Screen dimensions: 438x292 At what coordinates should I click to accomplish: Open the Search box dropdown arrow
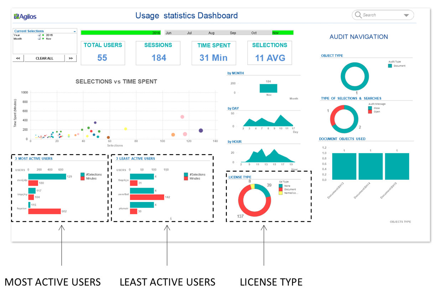coord(406,15)
